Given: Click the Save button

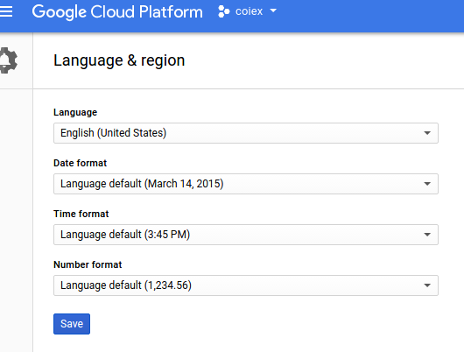Looking at the screenshot, I should 72,324.
